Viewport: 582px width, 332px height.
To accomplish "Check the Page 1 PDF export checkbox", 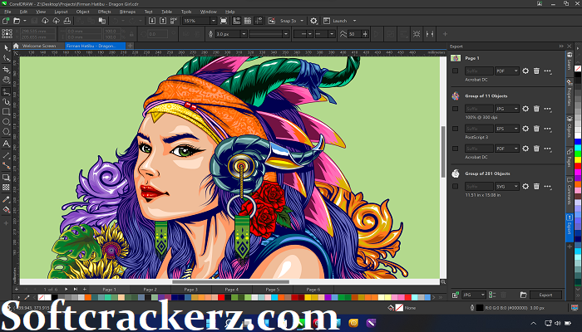I will [455, 71].
